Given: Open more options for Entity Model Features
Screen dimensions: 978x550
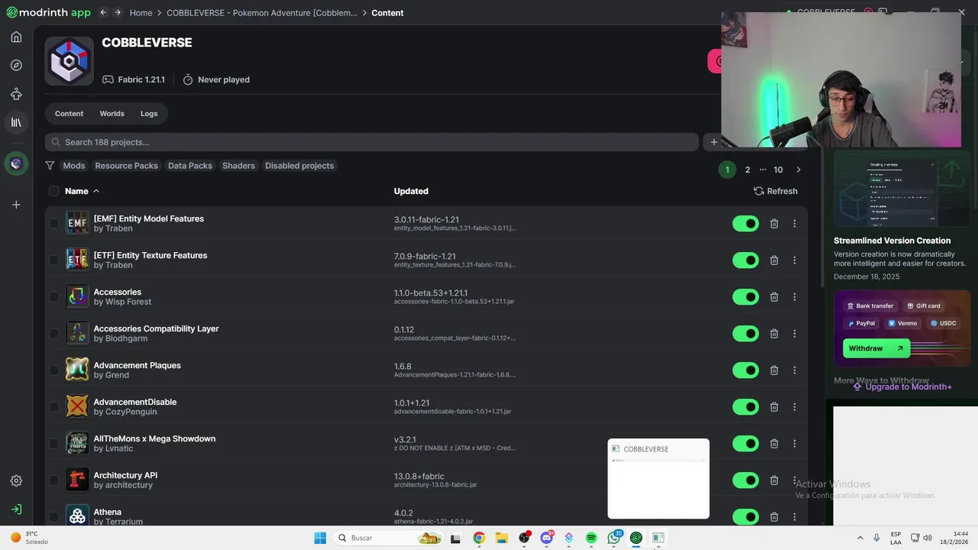Looking at the screenshot, I should [x=795, y=223].
